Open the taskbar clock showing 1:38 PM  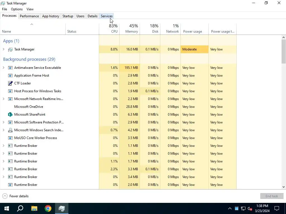click(x=262, y=208)
